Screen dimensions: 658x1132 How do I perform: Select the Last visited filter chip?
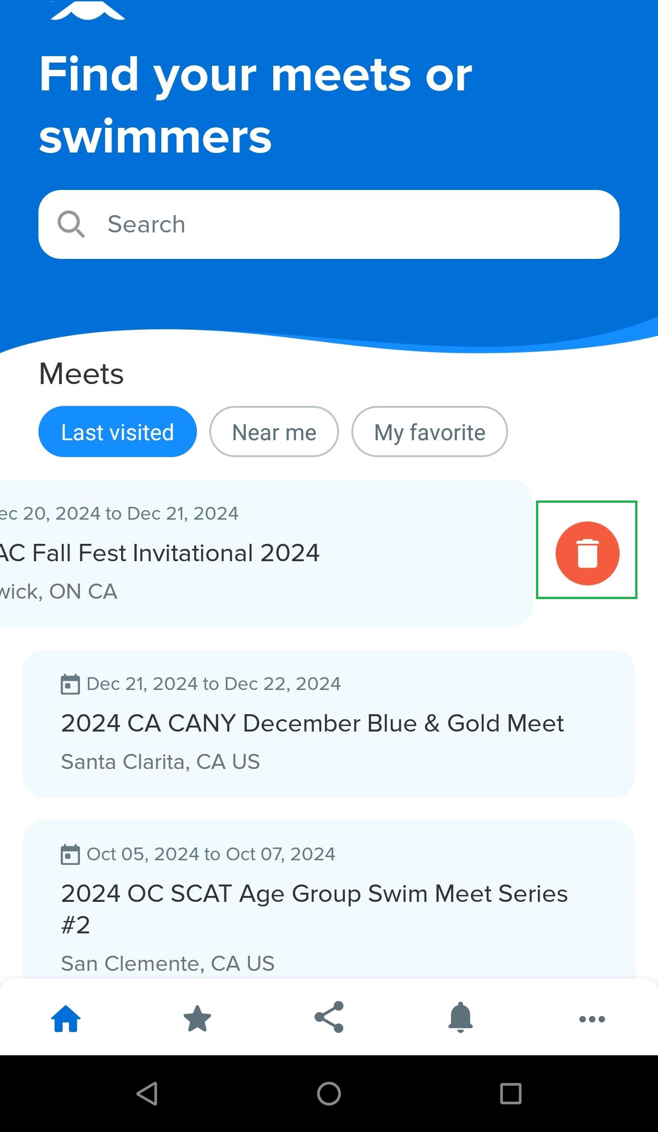tap(117, 432)
